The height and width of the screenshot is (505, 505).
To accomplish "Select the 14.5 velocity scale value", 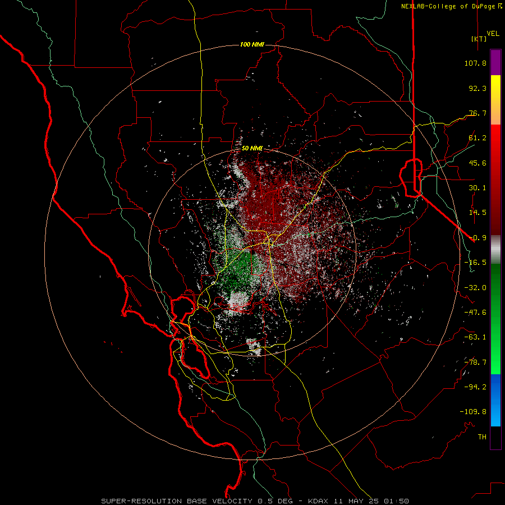I will tap(478, 213).
